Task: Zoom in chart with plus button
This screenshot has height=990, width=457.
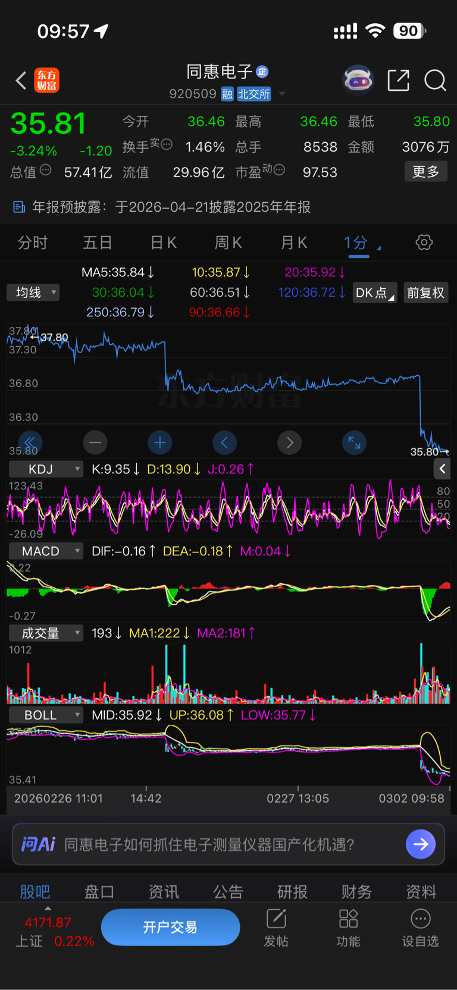Action: pyautogui.click(x=159, y=442)
